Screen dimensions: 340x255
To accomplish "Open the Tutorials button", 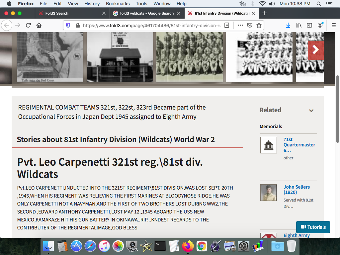I will point(313,227).
